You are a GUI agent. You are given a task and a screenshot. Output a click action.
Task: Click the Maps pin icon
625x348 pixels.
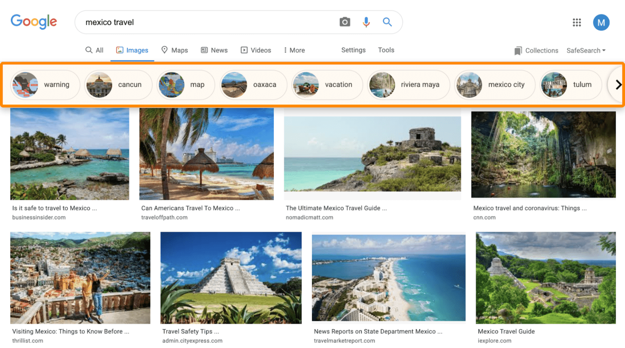(x=164, y=50)
